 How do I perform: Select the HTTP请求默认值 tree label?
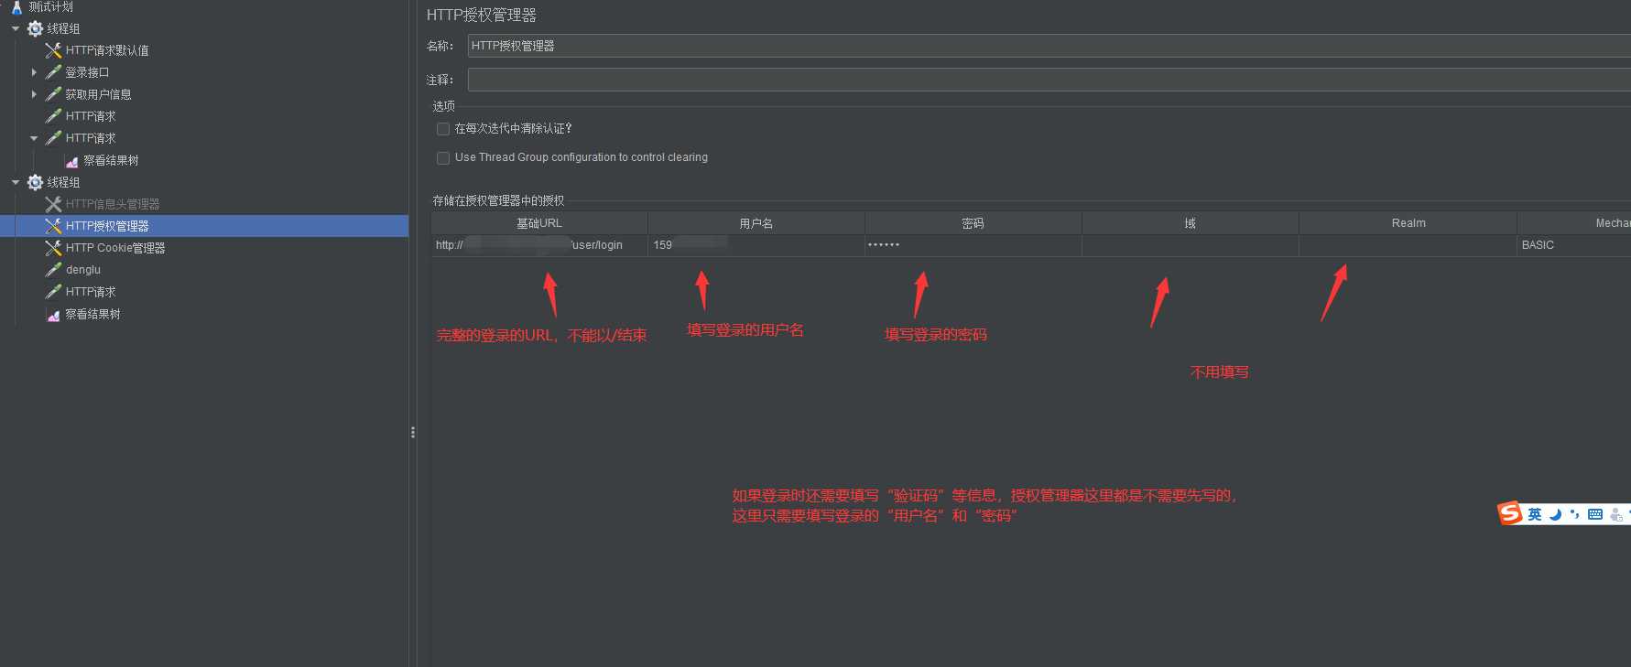pos(107,50)
